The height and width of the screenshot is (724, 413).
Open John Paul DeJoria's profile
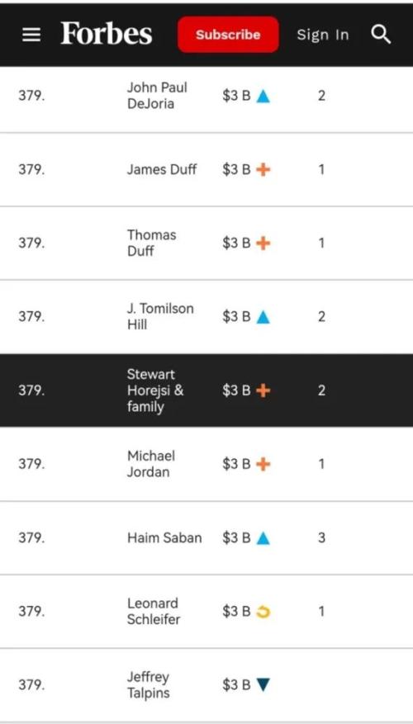coord(157,96)
